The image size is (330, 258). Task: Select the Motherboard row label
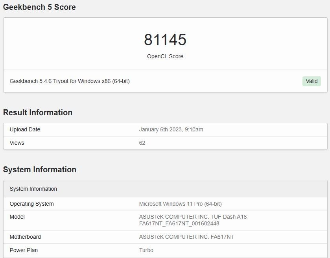click(x=25, y=237)
